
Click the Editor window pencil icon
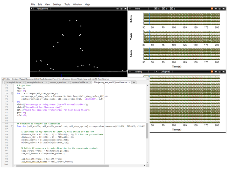pyautogui.click(x=3, y=79)
